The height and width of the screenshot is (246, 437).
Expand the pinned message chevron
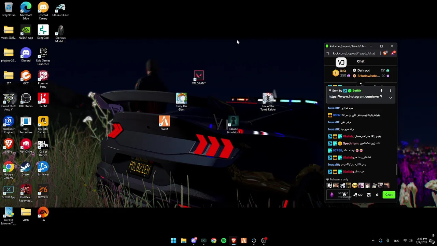(391, 98)
